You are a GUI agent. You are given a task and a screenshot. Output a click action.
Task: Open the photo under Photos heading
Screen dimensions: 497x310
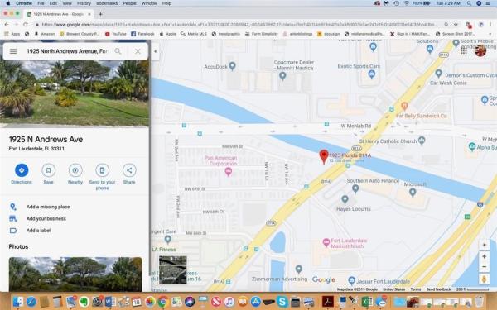75,274
